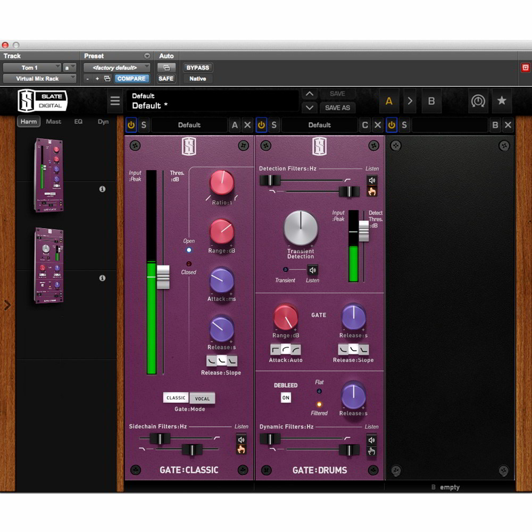Image resolution: width=532 pixels, height=532 pixels.
Task: Click Sidechain Filters hand link icon
Action: (x=241, y=450)
